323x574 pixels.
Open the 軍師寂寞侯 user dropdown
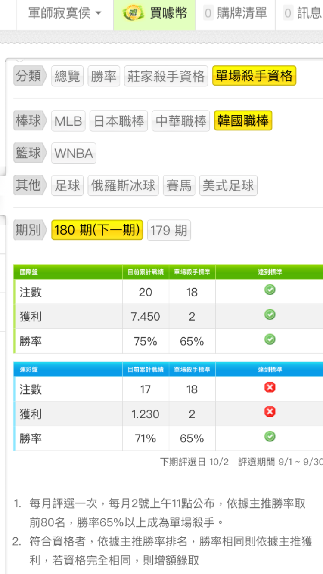(65, 13)
